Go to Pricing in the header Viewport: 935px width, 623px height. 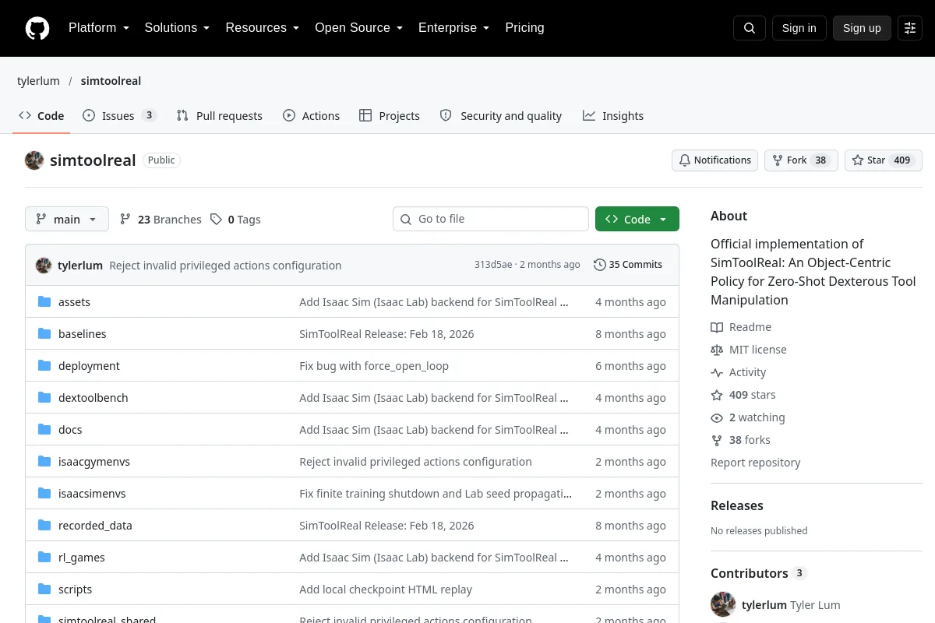tap(524, 28)
